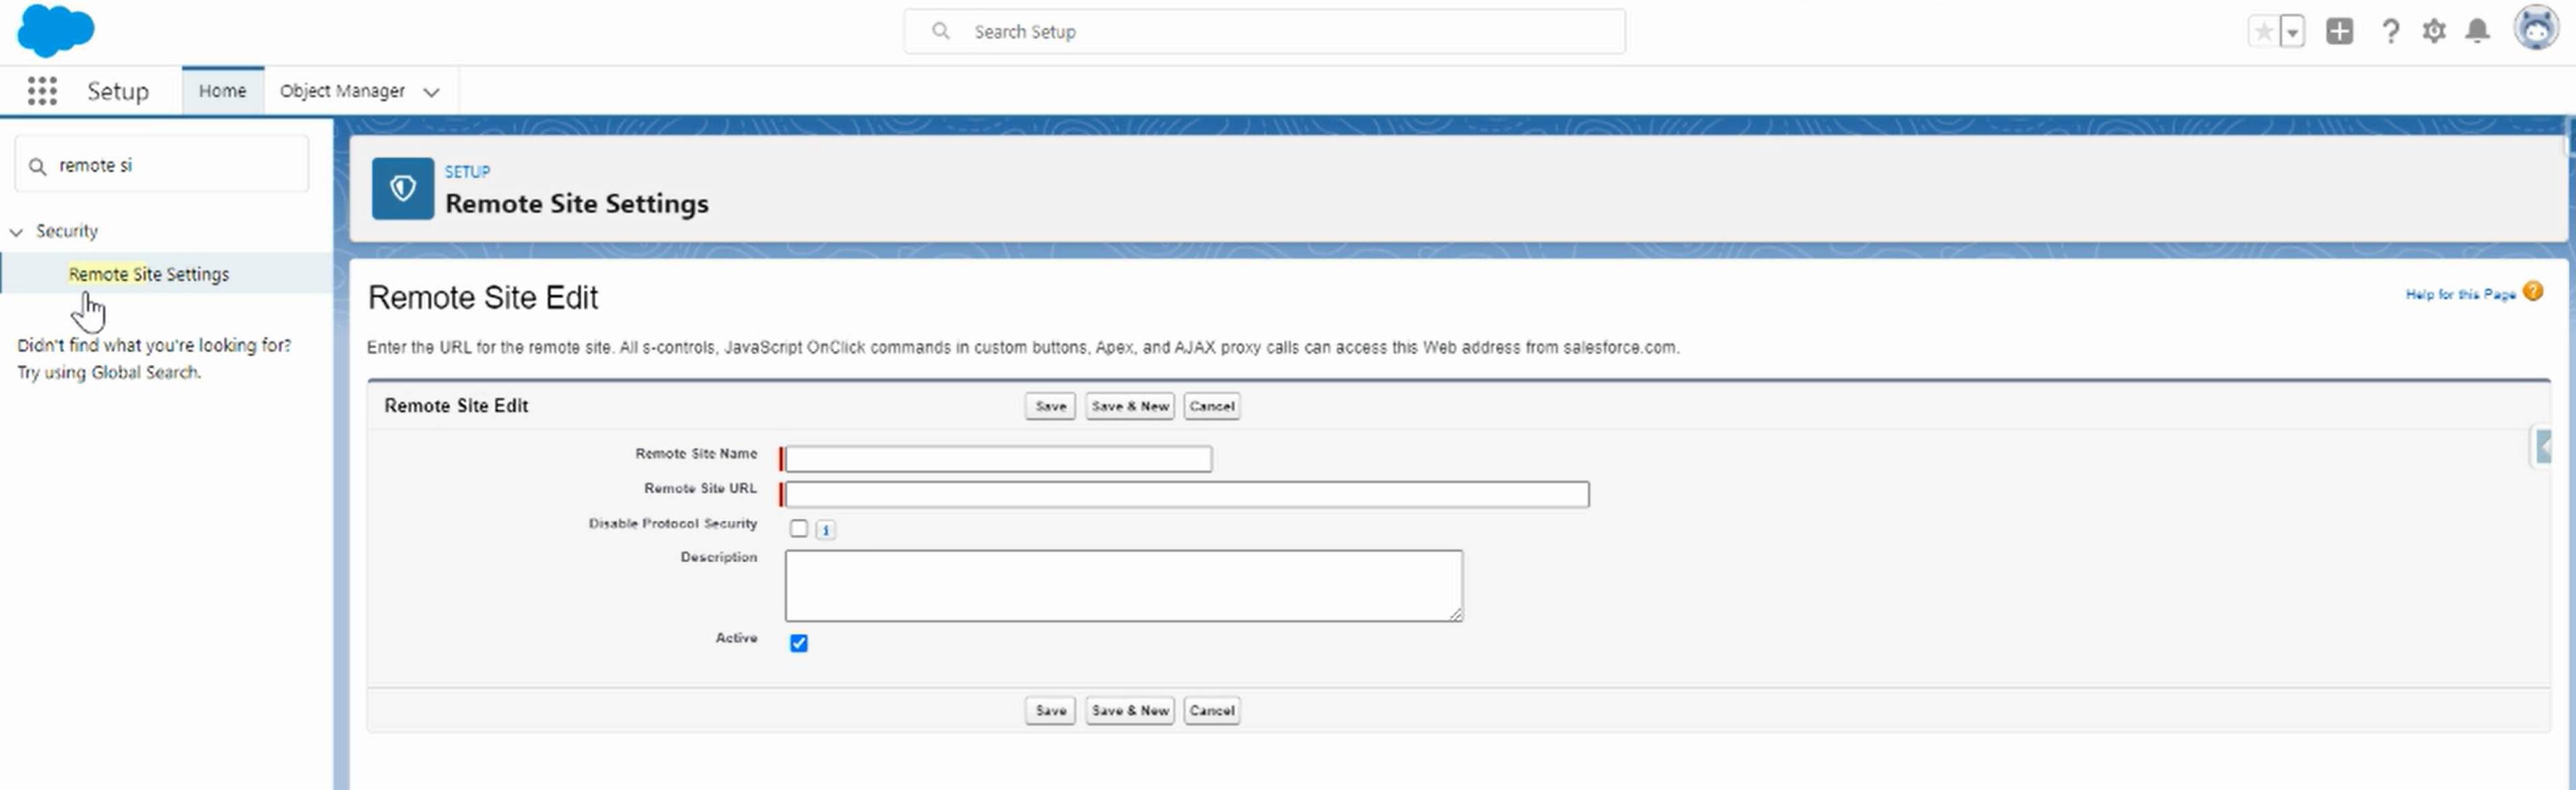Enable the Disable Protocol Security checkbox
Viewport: 2576px width, 790px height.
click(x=798, y=528)
